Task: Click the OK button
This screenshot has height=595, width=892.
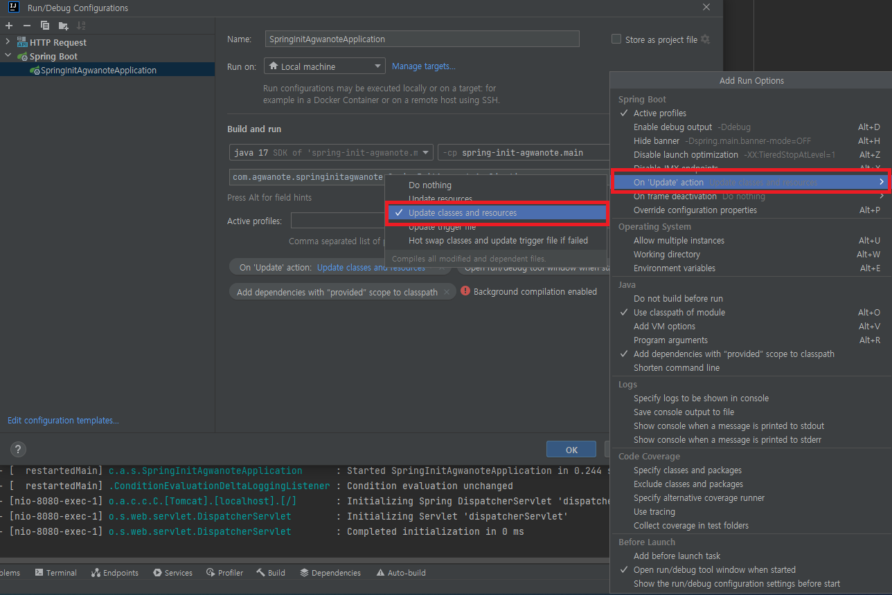Action: [571, 449]
